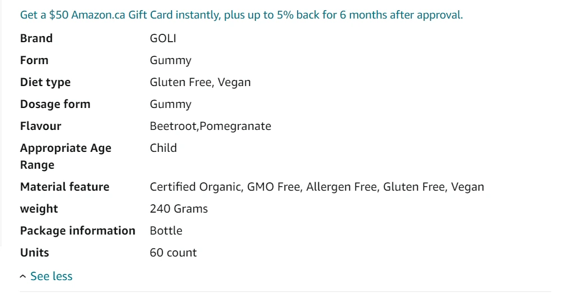Select the Gluten Free, Vegan diet value
Image resolution: width=567 pixels, height=297 pixels.
(200, 82)
